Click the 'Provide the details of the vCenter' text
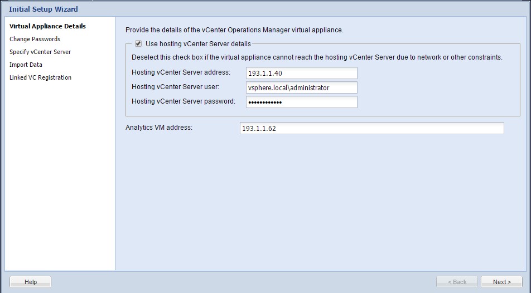Viewport: 531px width, 293px height. [234, 30]
